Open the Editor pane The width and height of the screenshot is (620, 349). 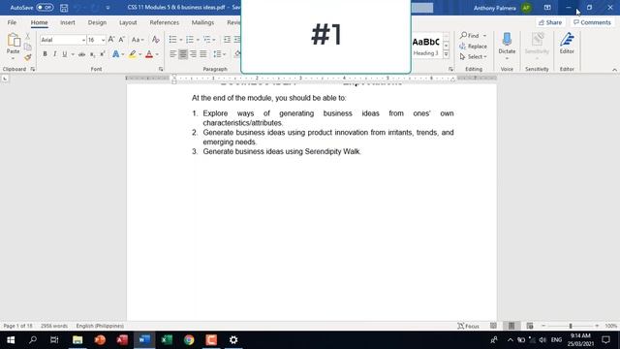[x=567, y=43]
